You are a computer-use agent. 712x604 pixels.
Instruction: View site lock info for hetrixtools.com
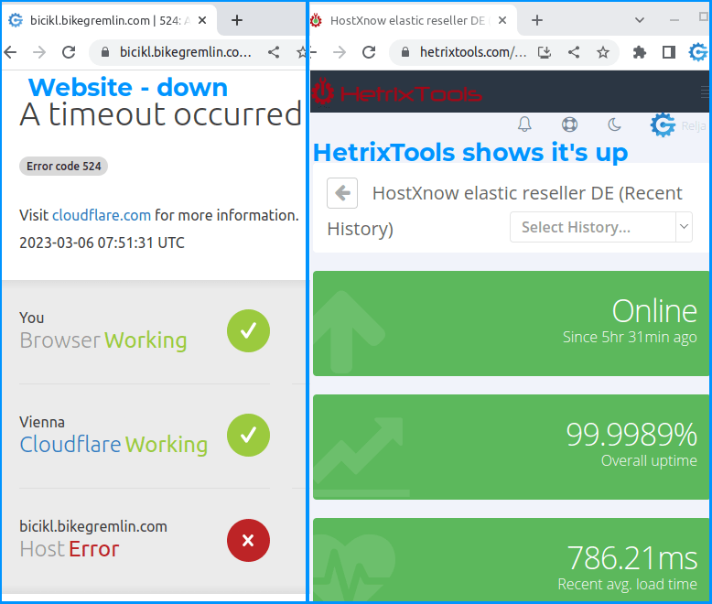(x=405, y=53)
